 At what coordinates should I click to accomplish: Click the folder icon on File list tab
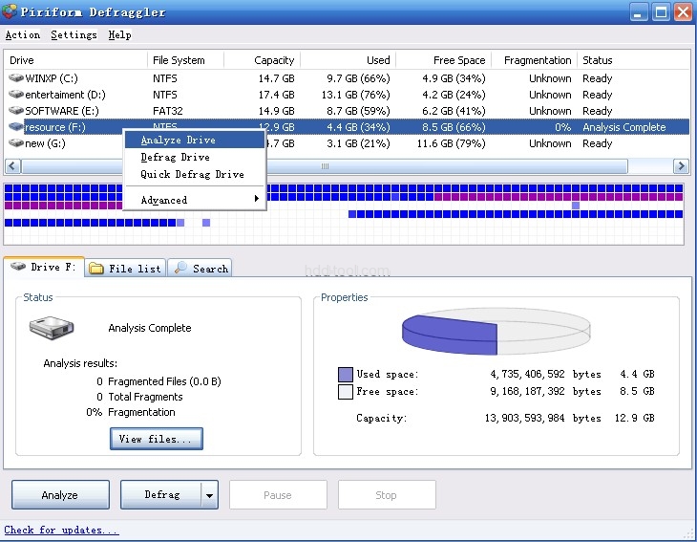tap(96, 269)
